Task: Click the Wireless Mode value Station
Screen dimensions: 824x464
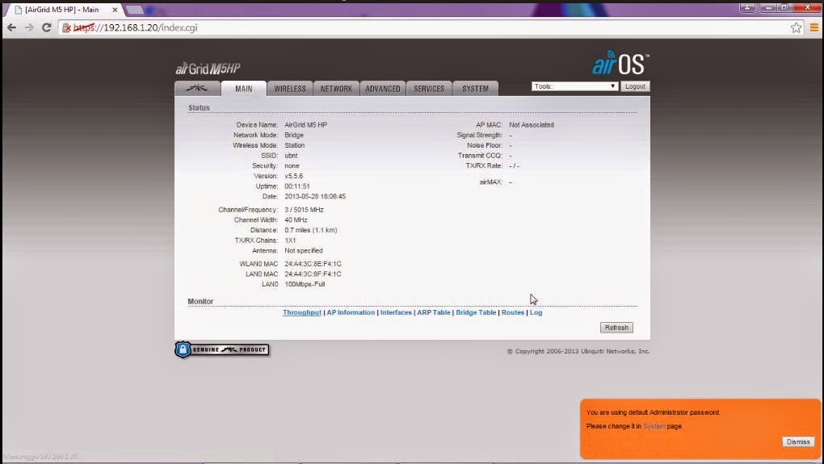Action: point(294,145)
